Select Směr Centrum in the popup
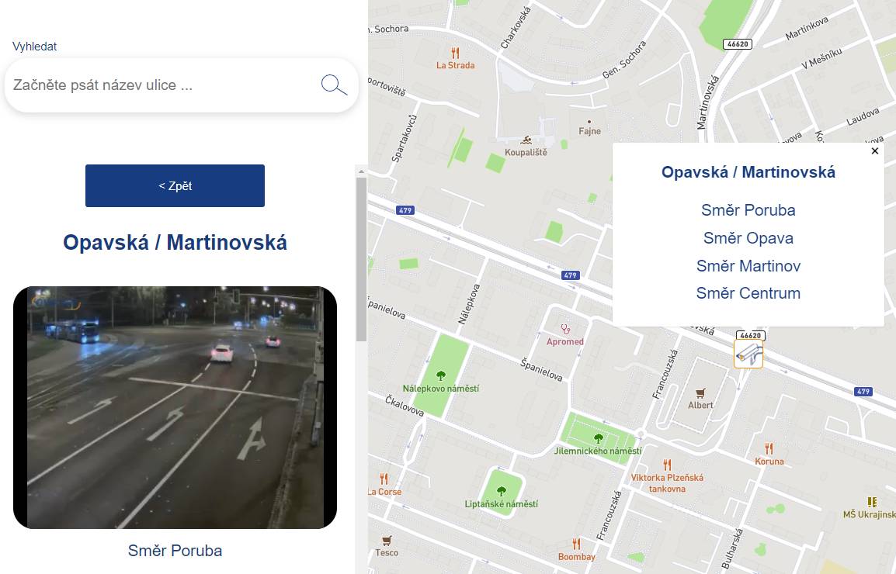 [x=748, y=293]
